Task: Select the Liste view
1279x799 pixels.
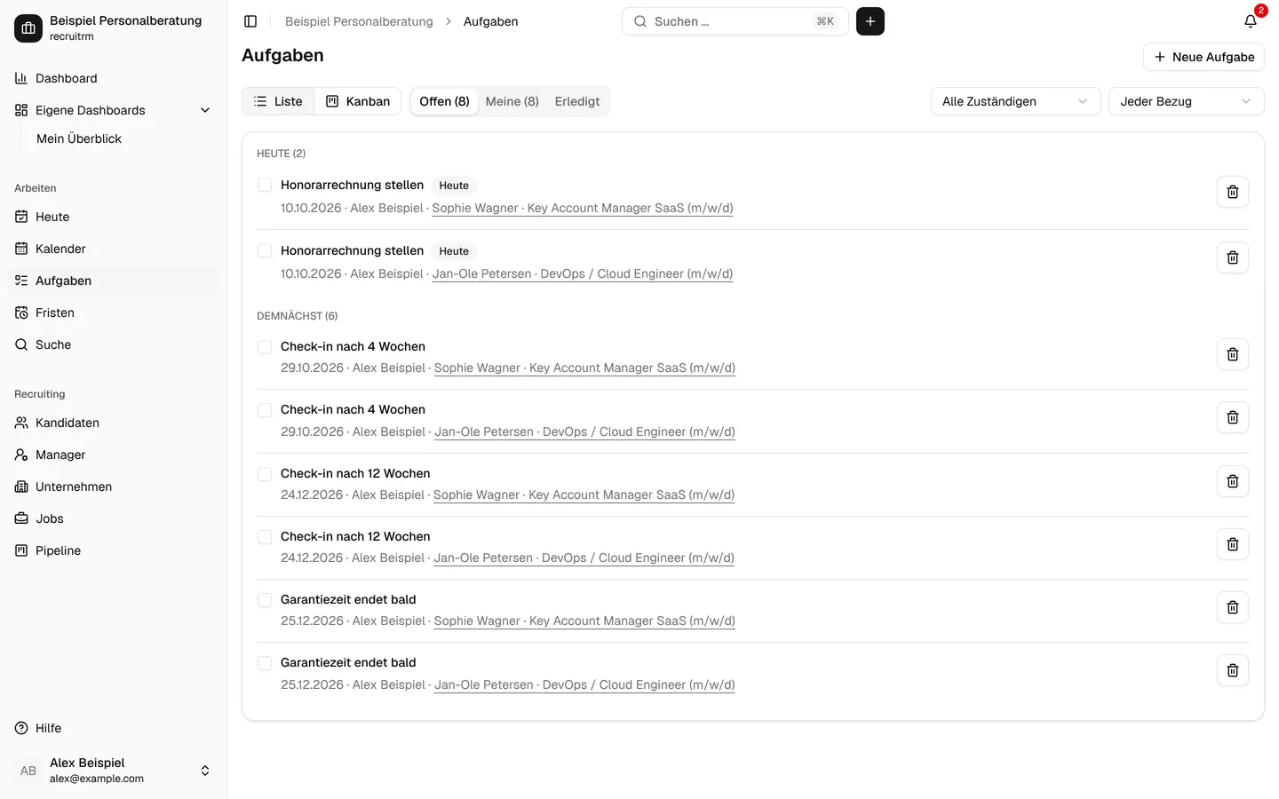Action: click(x=278, y=101)
